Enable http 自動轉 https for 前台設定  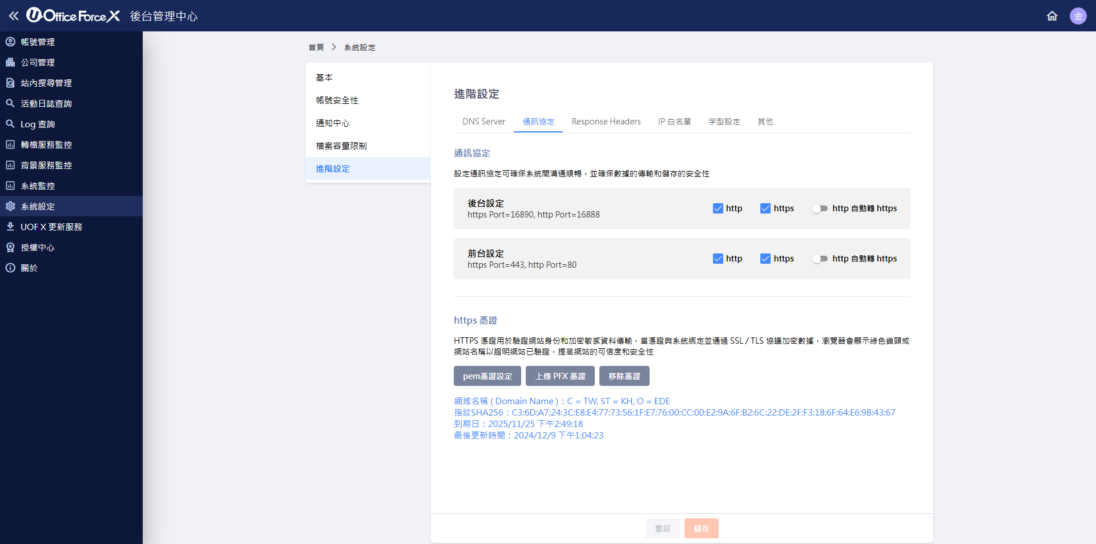click(x=820, y=259)
